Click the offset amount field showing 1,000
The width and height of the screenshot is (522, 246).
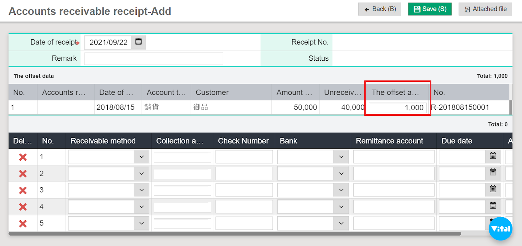click(x=397, y=108)
